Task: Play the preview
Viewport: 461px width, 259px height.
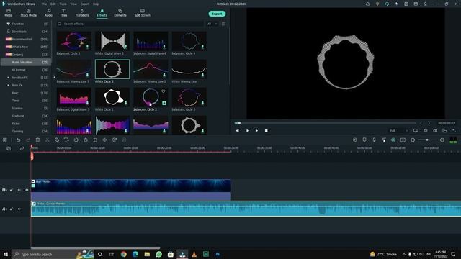Action: pyautogui.click(x=256, y=131)
